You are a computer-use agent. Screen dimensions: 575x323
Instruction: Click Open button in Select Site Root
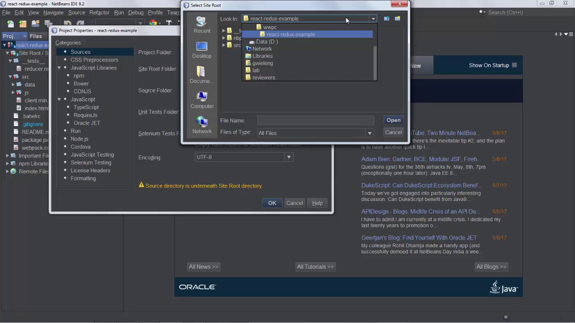click(394, 120)
